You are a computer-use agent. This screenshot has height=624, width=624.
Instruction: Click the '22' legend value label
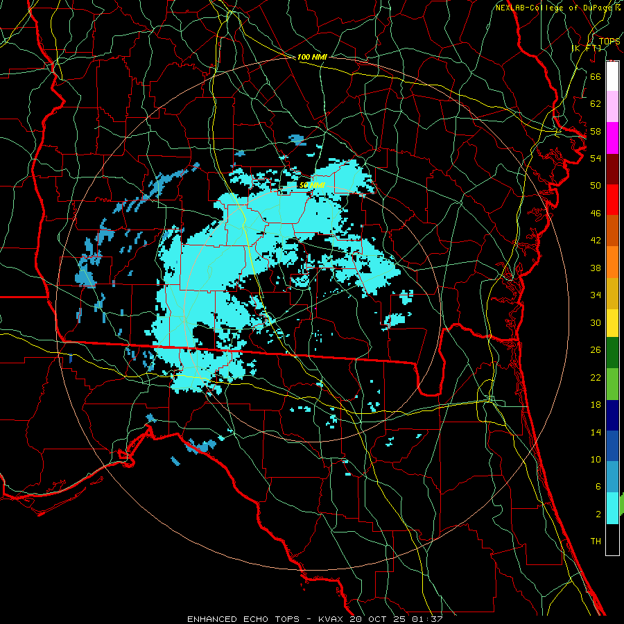[x=596, y=378]
